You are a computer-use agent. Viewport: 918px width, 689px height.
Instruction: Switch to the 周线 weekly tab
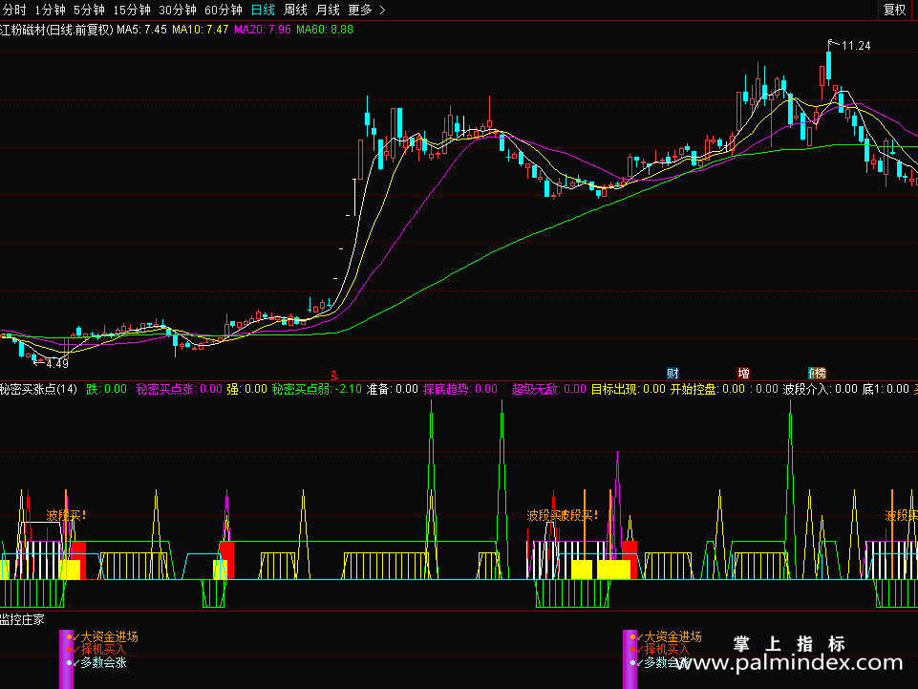coord(296,10)
